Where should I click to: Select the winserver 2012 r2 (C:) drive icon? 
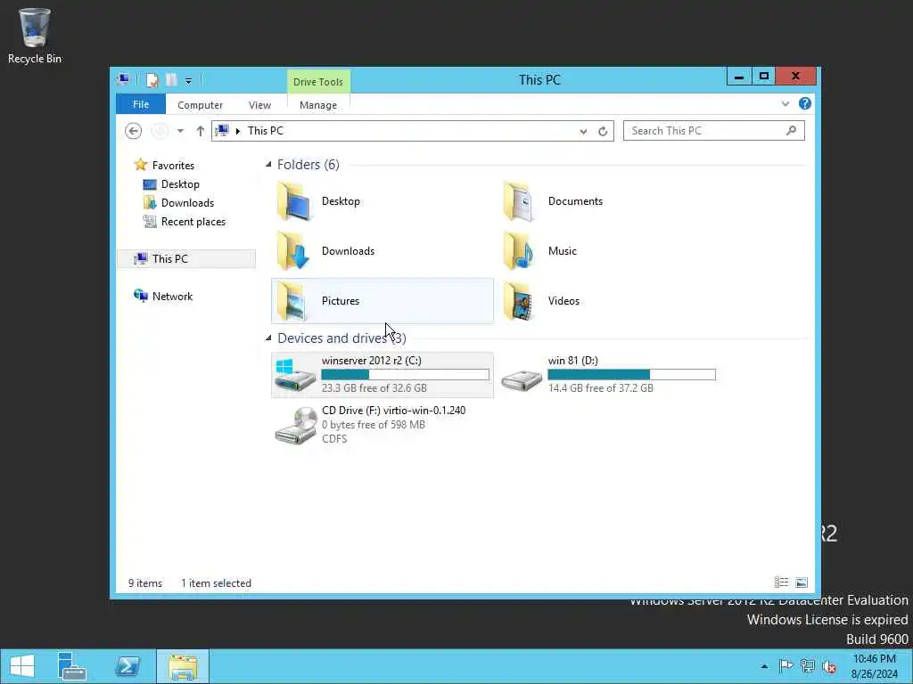click(295, 375)
